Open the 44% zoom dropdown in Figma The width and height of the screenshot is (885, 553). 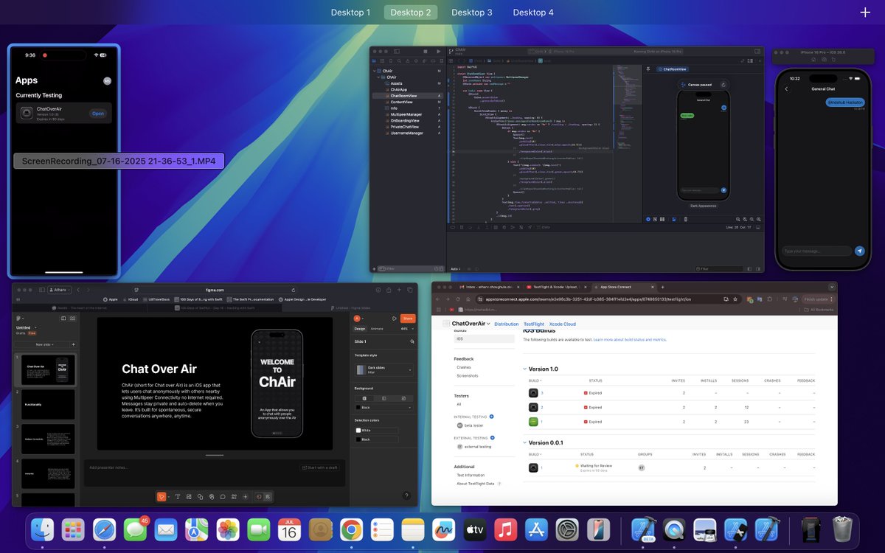tap(407, 329)
